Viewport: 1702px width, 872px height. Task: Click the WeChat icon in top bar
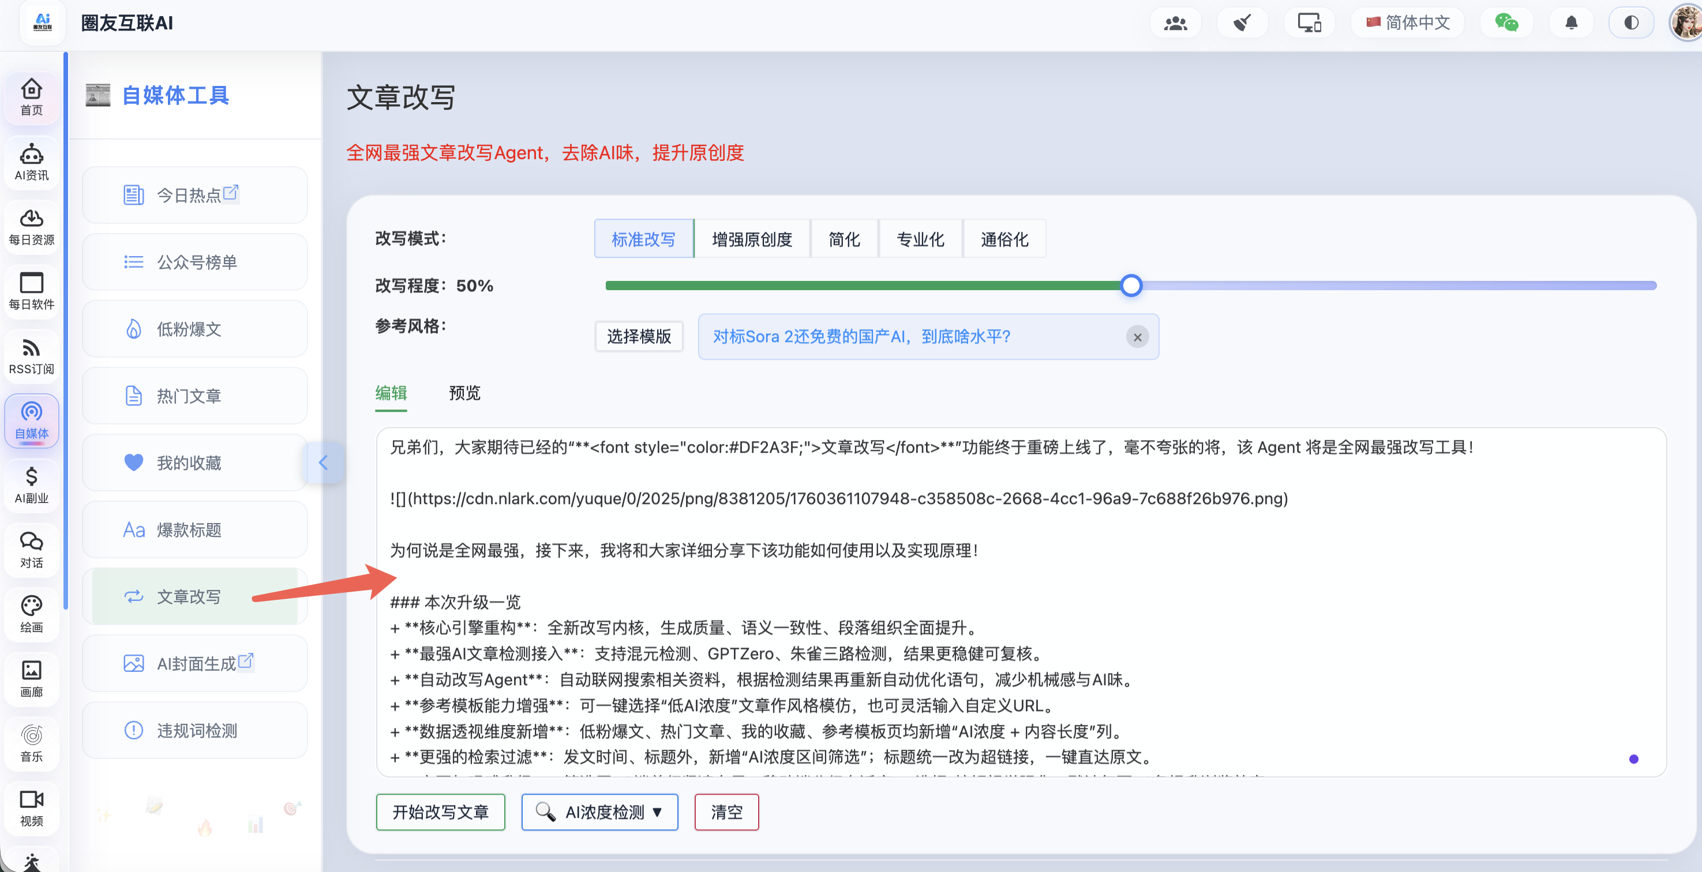[x=1506, y=23]
